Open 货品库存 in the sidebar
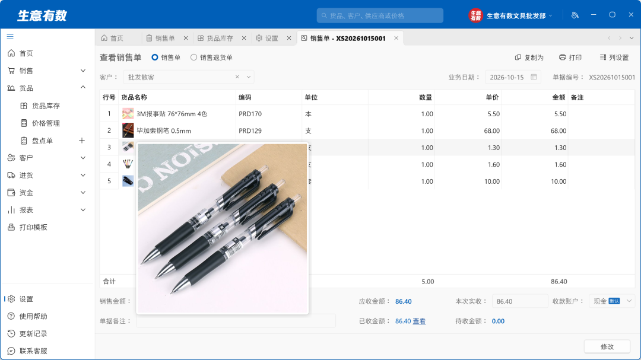Image resolution: width=641 pixels, height=360 pixels. [47, 106]
